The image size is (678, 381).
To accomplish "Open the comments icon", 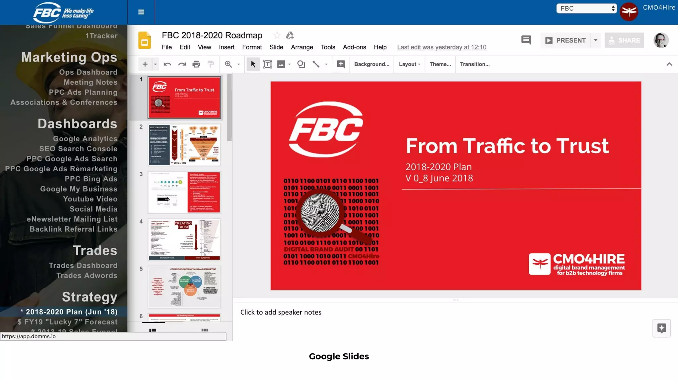I will pos(526,40).
